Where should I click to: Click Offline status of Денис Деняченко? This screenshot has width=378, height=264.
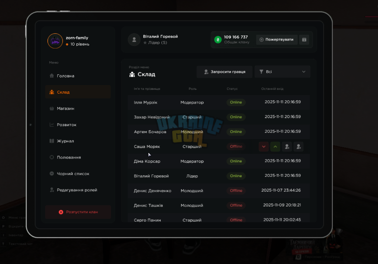click(236, 190)
